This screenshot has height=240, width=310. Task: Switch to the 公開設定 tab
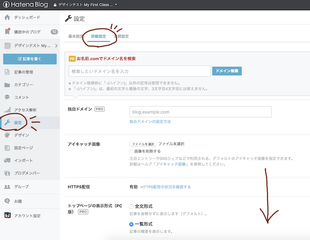click(121, 36)
